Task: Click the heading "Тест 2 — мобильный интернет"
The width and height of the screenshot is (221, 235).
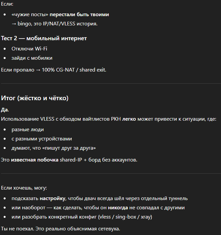Action: [x=44, y=39]
